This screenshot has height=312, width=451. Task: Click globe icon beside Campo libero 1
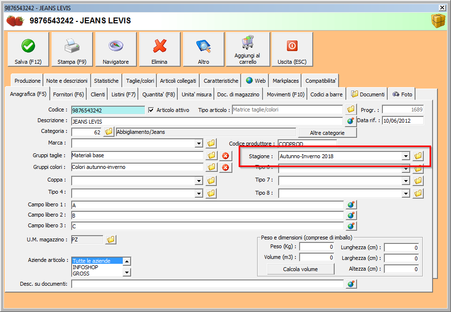[x=351, y=205]
